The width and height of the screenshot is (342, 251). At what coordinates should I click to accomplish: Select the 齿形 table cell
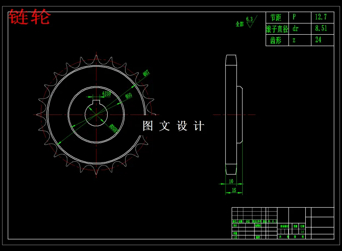point(277,40)
